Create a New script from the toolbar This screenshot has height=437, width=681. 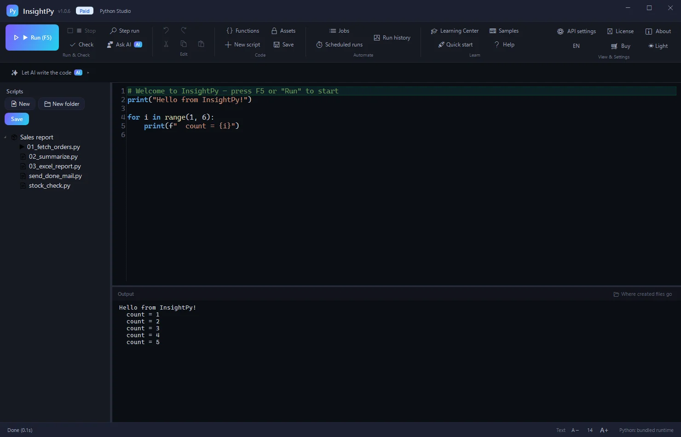(x=242, y=45)
